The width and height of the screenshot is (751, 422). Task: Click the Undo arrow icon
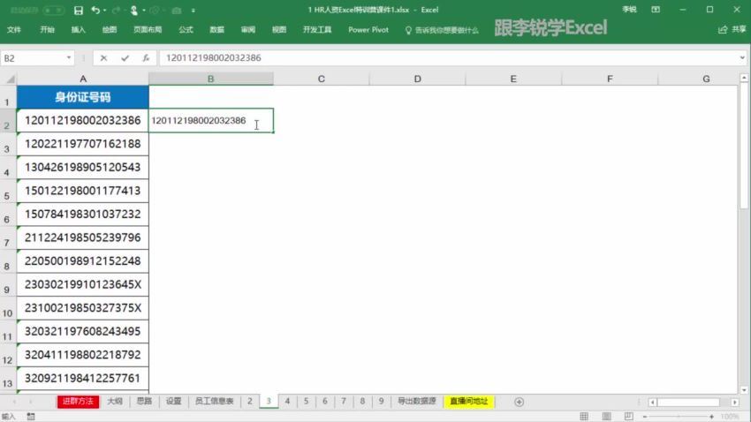tap(95, 10)
